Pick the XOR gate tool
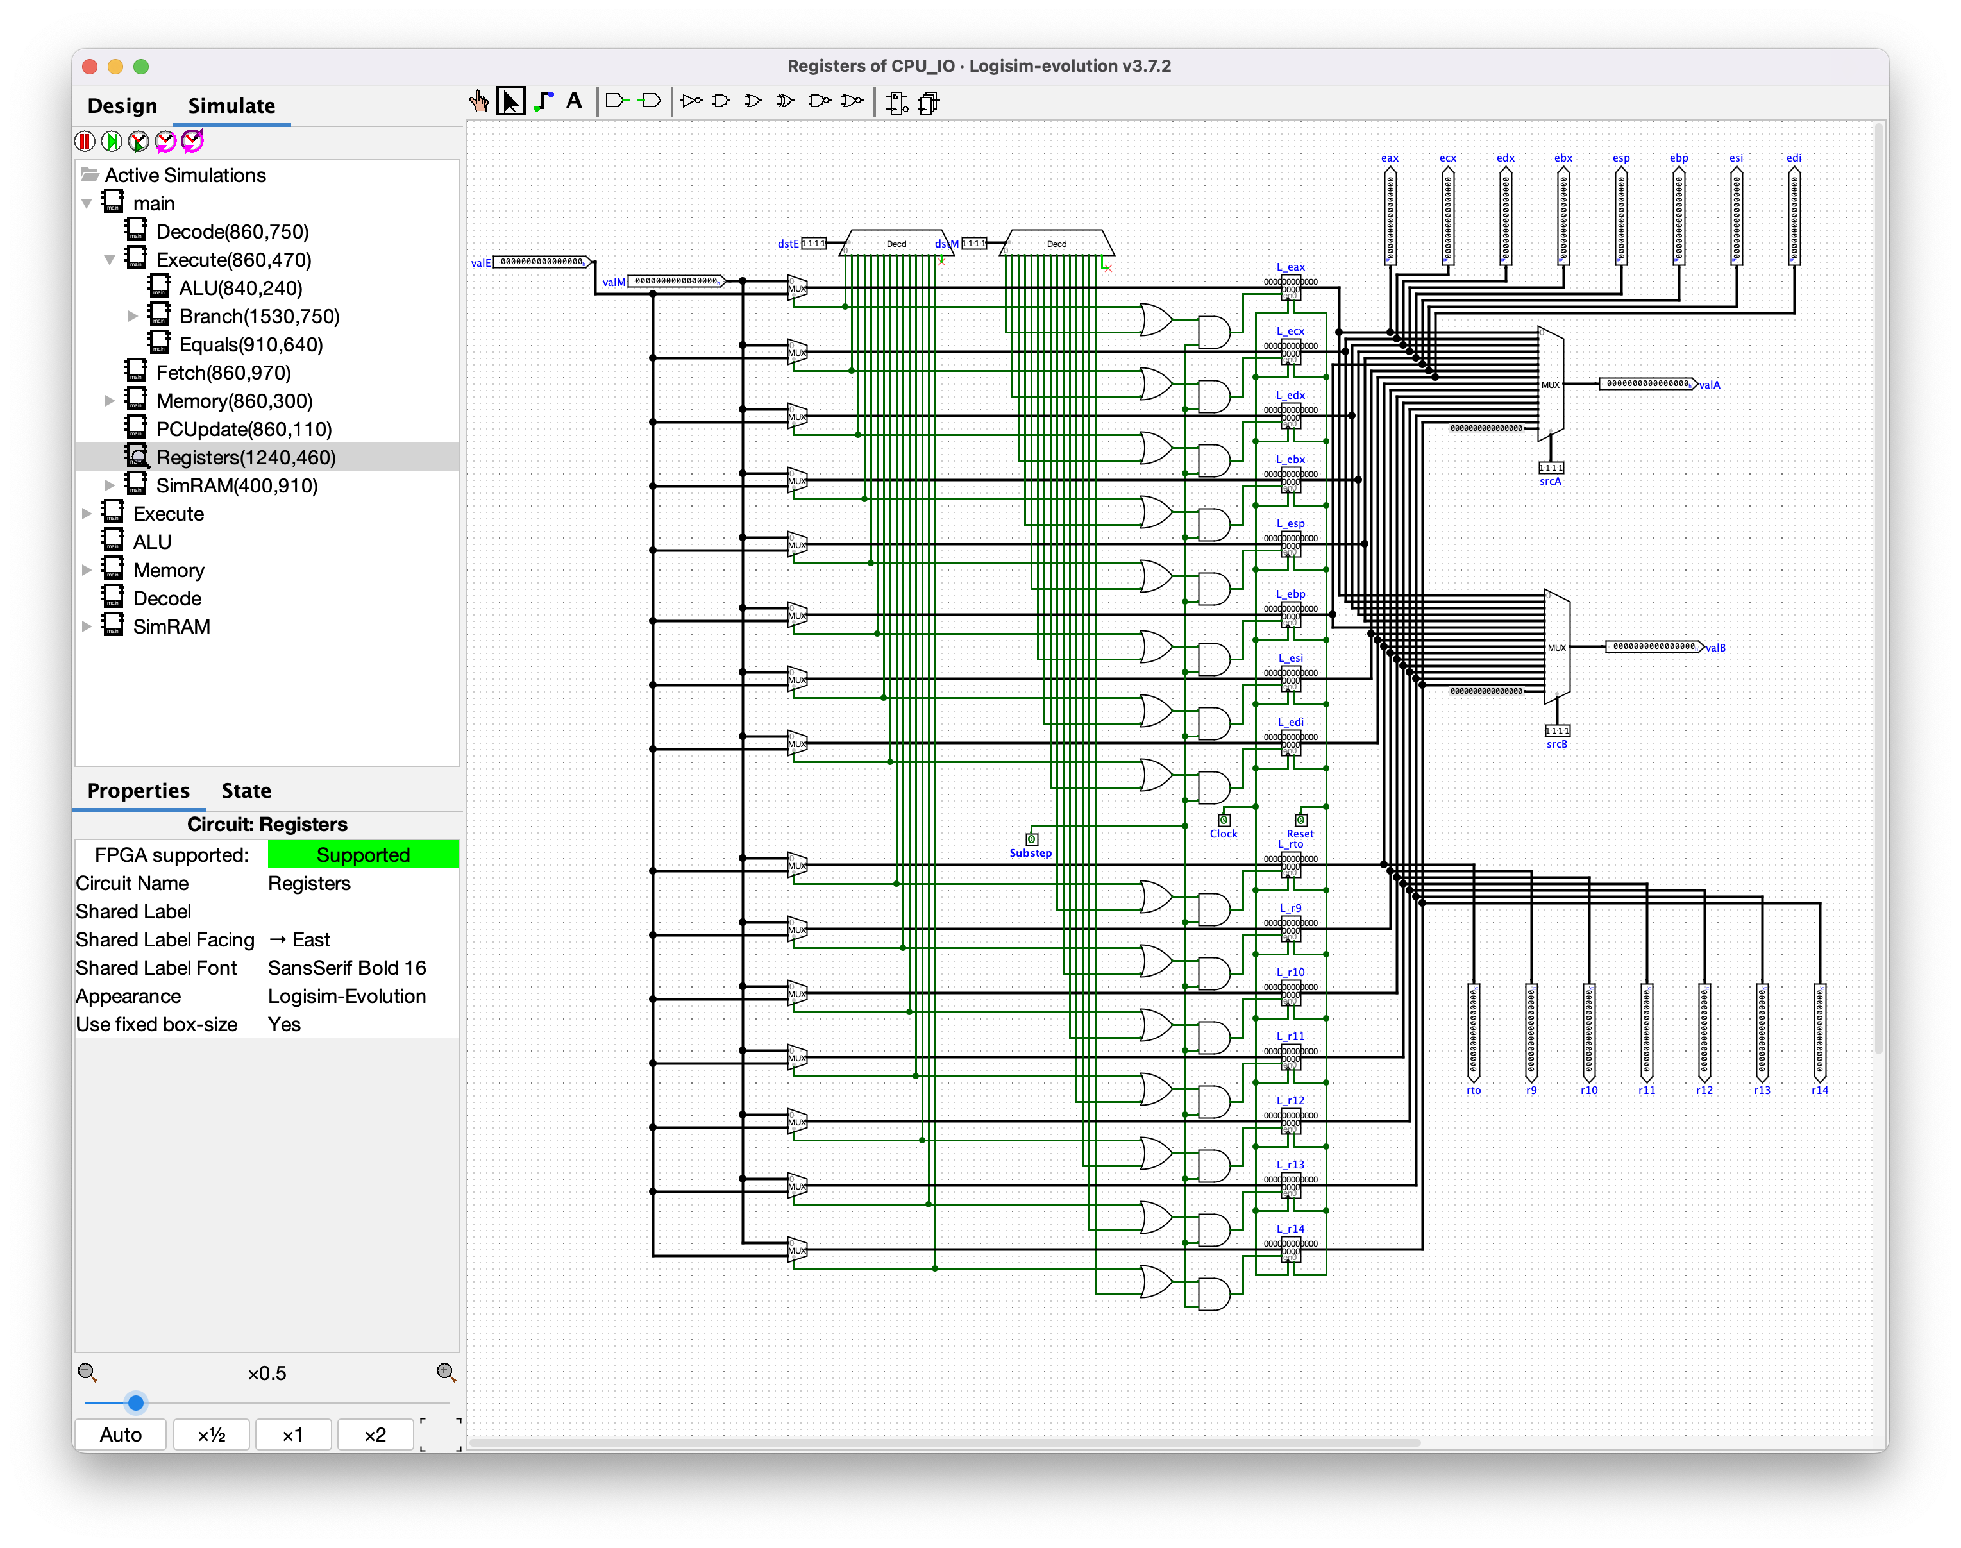 [785, 101]
